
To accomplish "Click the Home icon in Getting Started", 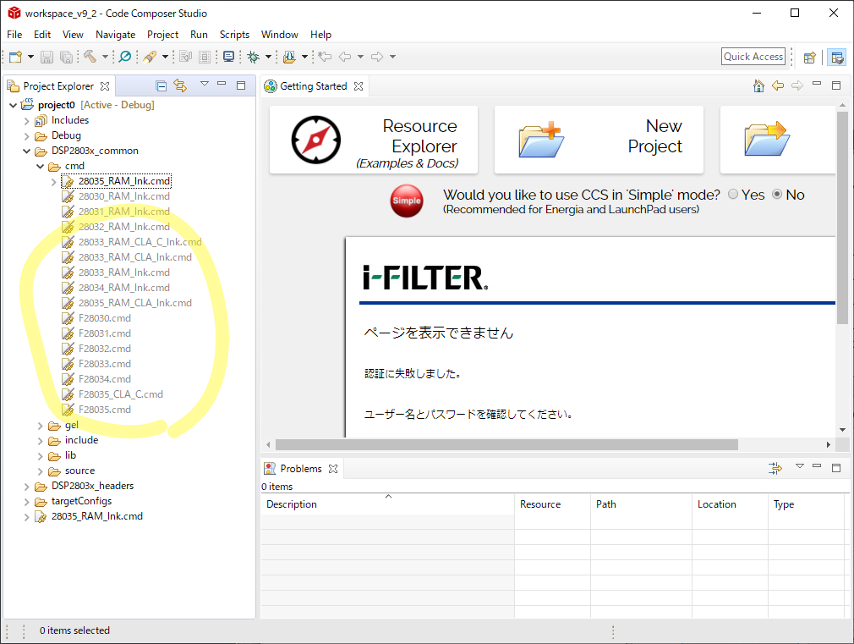I will [x=758, y=85].
